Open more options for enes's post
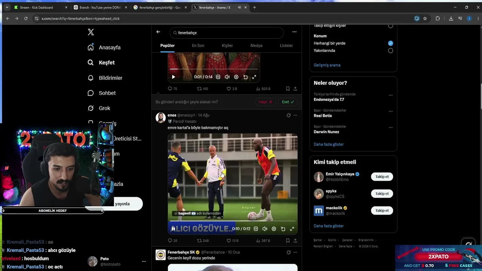Screen dimensions: 482x271 point(295,115)
